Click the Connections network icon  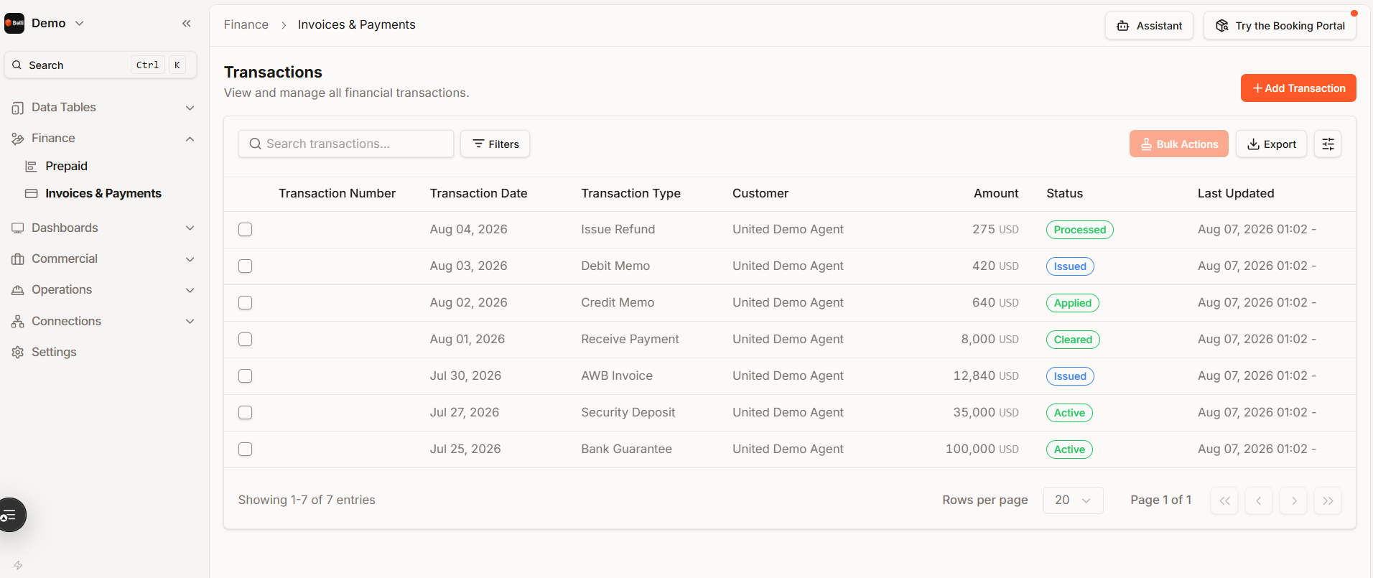18,322
